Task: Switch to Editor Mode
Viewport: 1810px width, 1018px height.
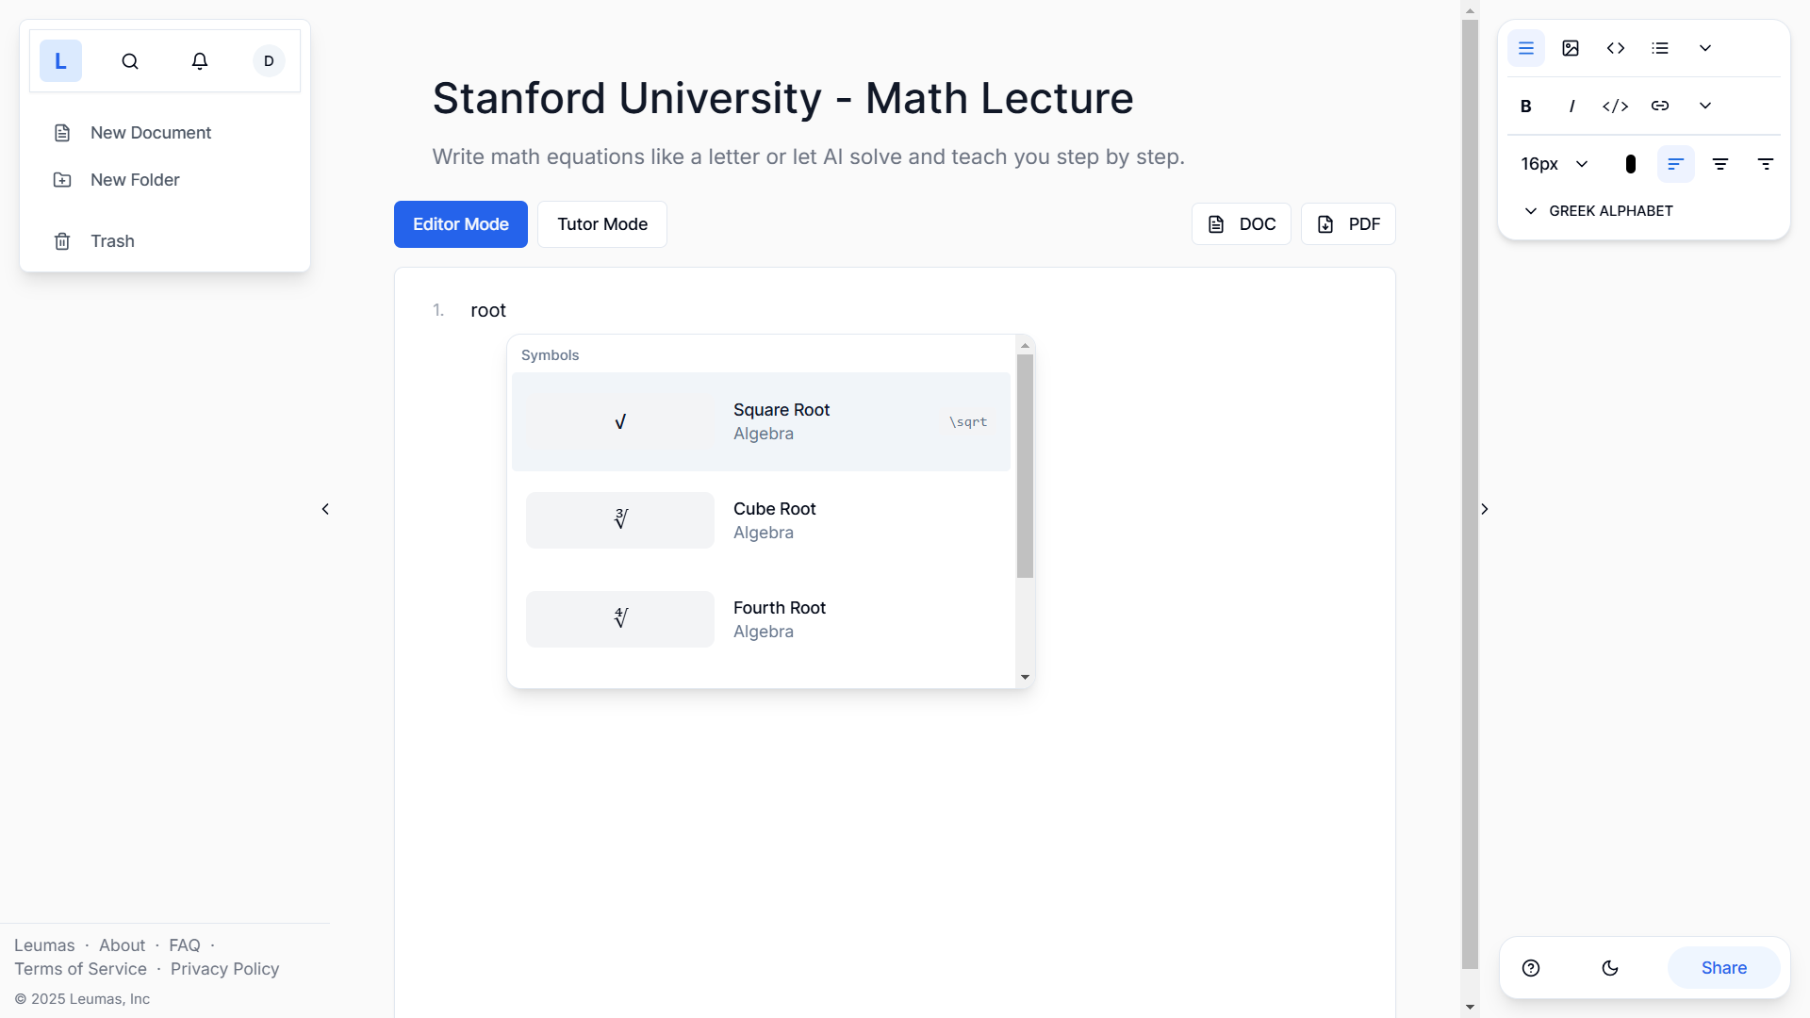Action: pos(461,224)
